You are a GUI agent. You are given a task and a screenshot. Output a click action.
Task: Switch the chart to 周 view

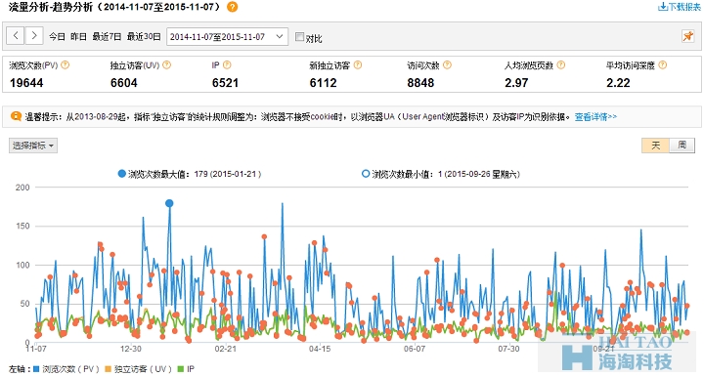682,145
